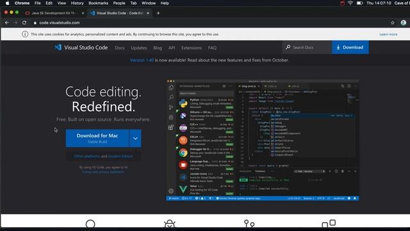410x231 pixels.
Task: Close the Visual Studio Code tab
Action: pyautogui.click(x=148, y=13)
